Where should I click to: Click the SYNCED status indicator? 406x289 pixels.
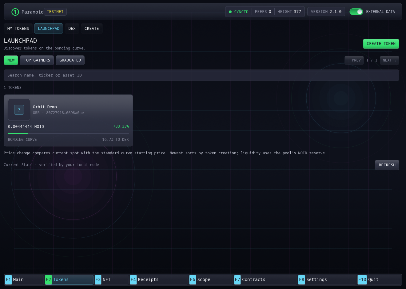coord(239,12)
